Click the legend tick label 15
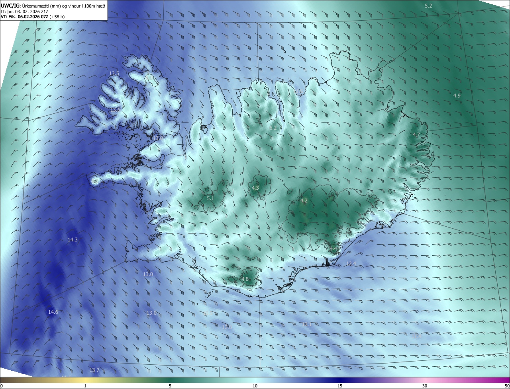The image size is (510, 389). [x=340, y=386]
